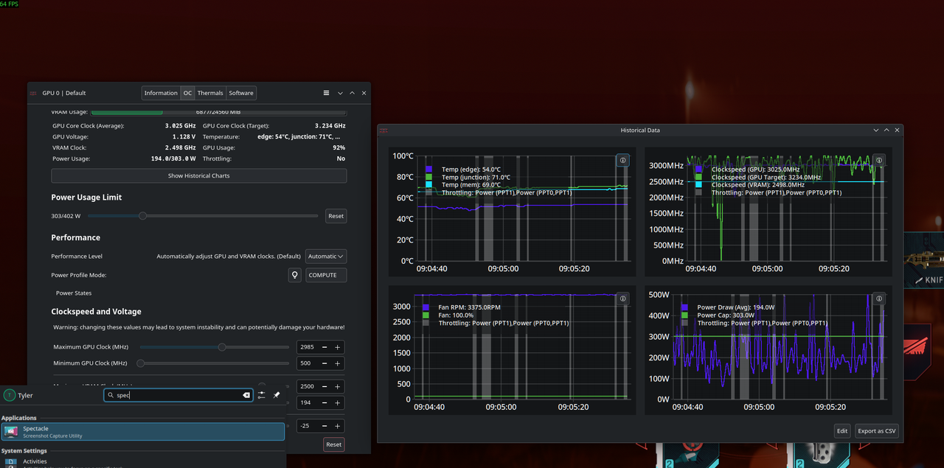Open the info icon on the temperature chart
The image size is (944, 468).
pos(622,160)
